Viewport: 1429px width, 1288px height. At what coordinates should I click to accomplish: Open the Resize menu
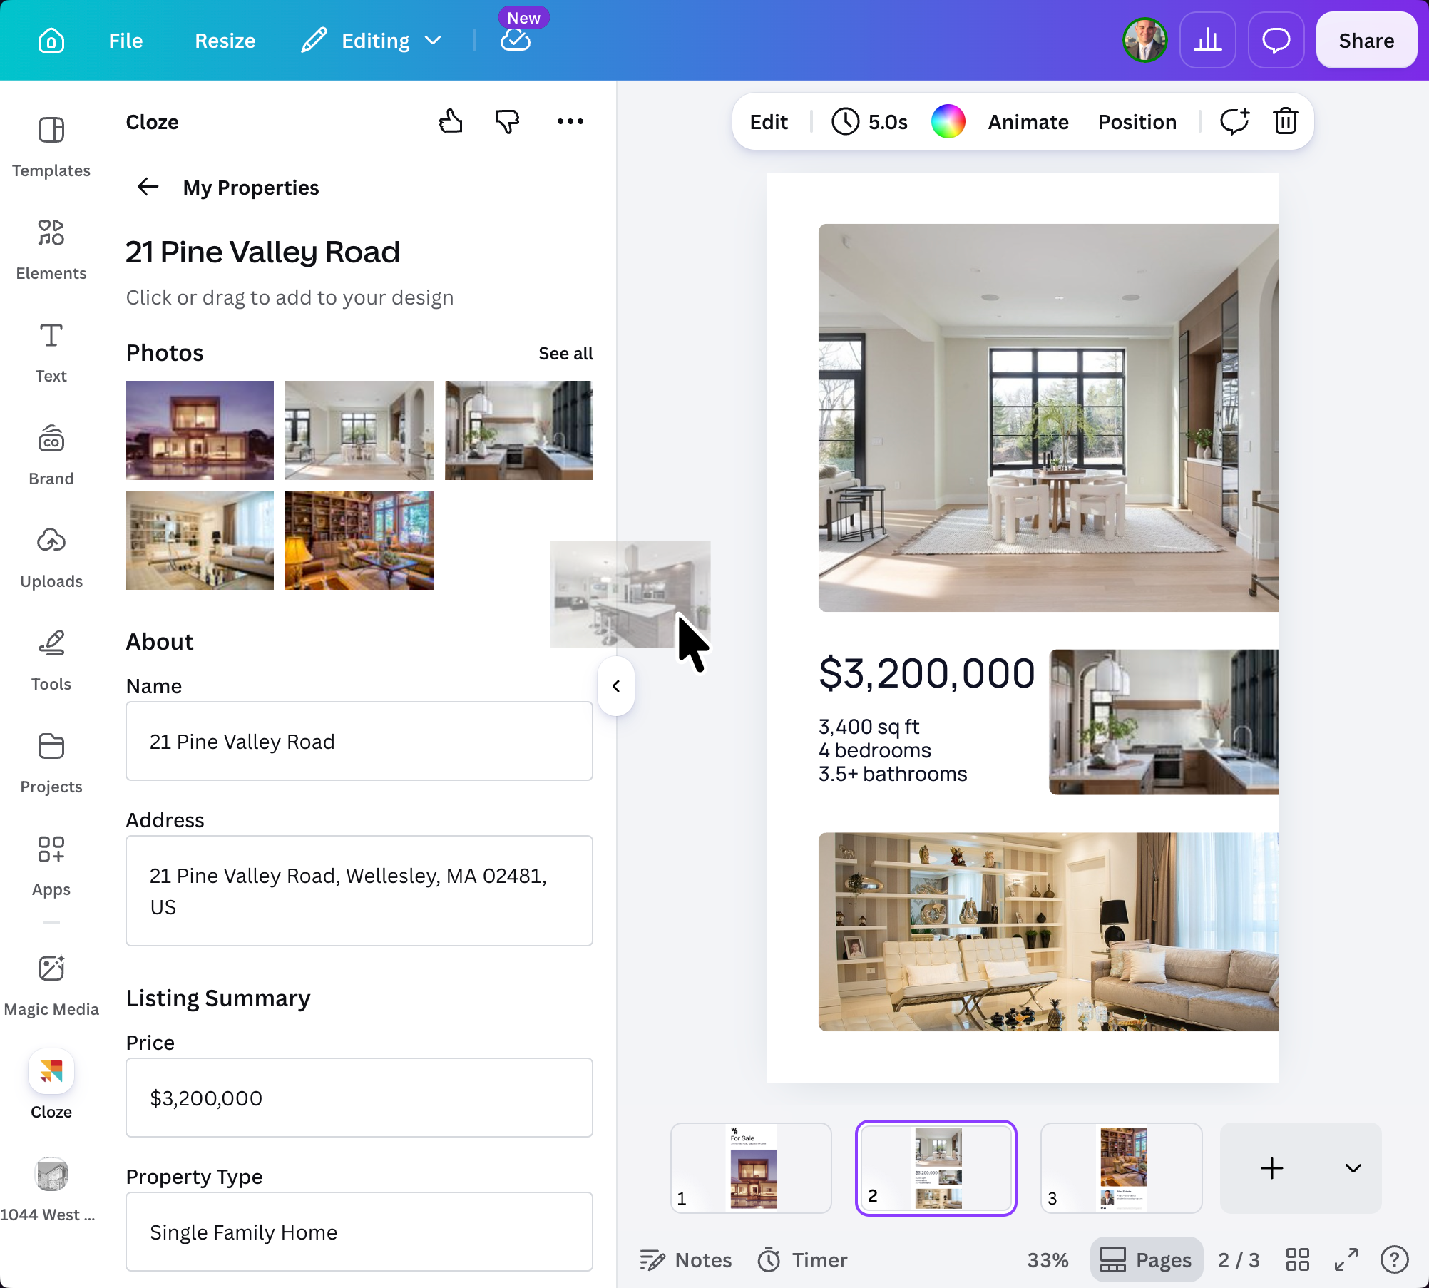pos(225,41)
